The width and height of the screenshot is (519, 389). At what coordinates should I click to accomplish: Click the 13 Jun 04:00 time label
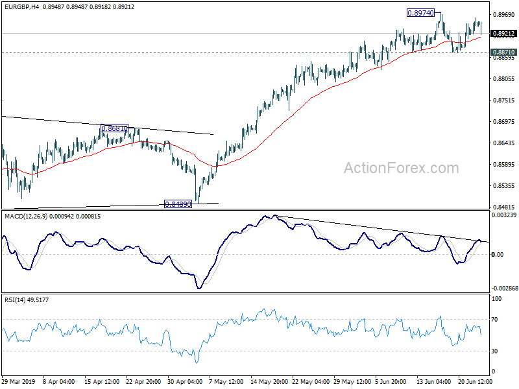433,381
